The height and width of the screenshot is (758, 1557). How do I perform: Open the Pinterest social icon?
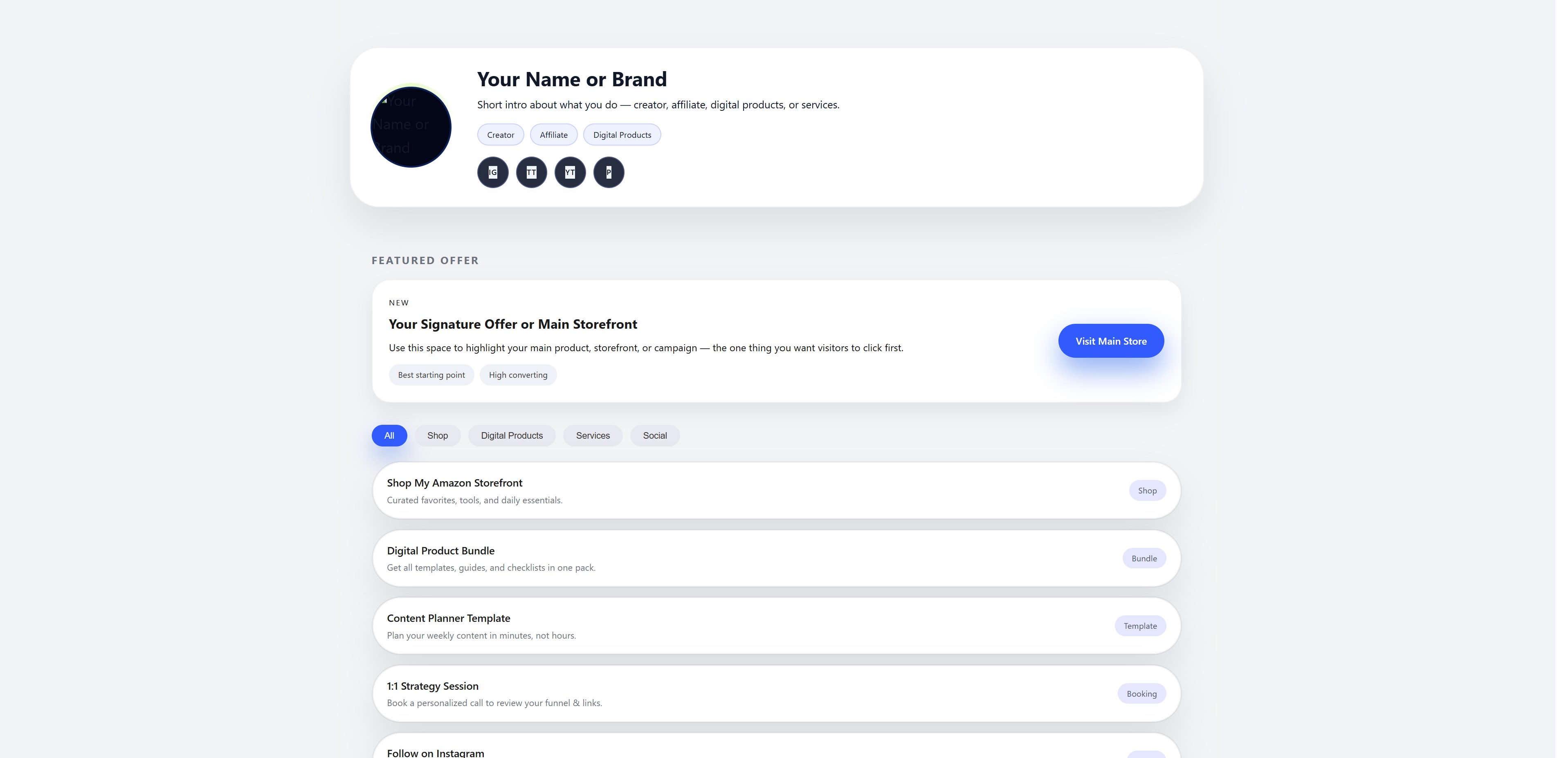(609, 172)
